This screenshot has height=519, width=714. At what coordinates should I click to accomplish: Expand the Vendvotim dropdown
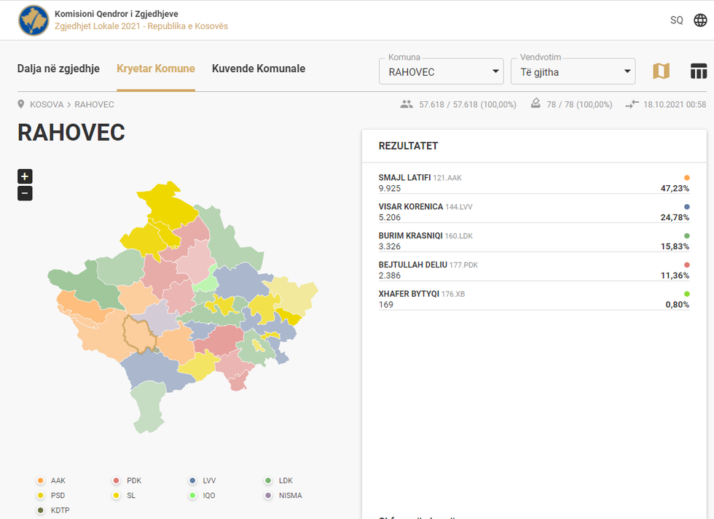tap(572, 71)
